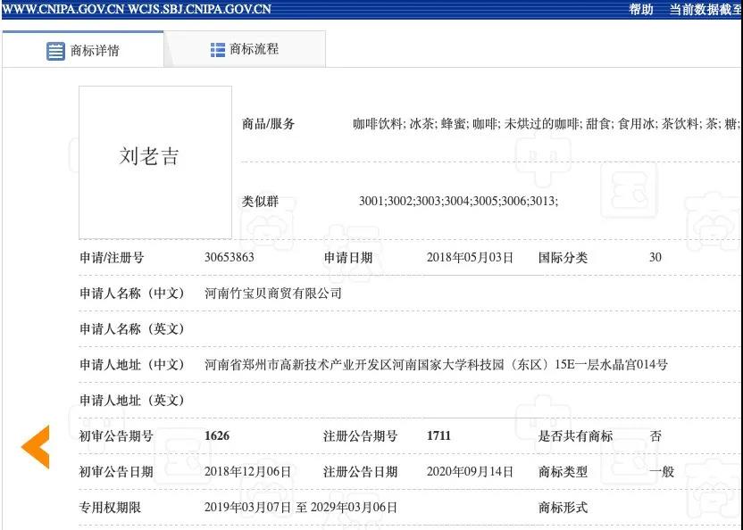Click the 初审公告日期 label
The height and width of the screenshot is (530, 743).
[x=116, y=472]
